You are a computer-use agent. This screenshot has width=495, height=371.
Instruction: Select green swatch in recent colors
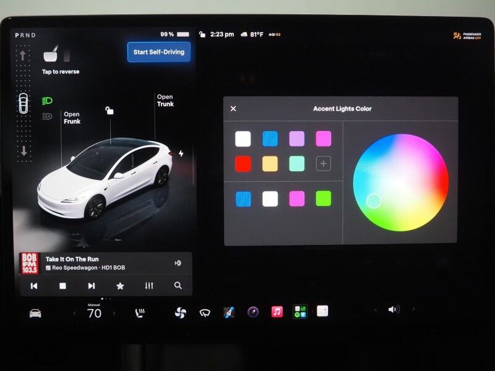click(x=324, y=198)
